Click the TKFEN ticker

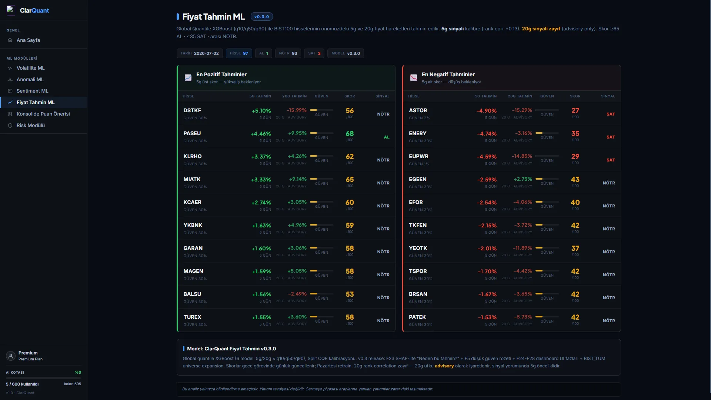coord(418,225)
